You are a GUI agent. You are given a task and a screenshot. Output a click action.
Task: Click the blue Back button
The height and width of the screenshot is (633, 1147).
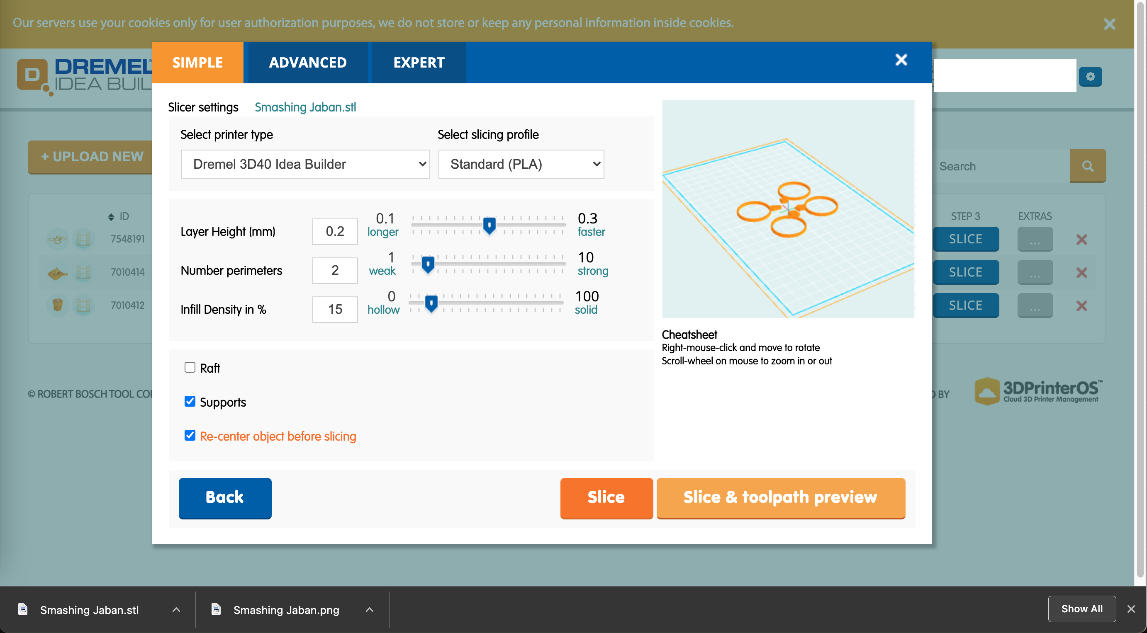click(x=225, y=497)
